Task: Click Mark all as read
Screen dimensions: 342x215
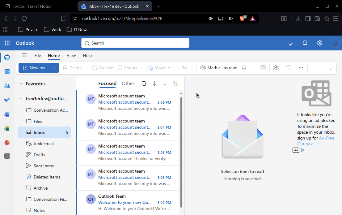Action: pyautogui.click(x=219, y=68)
